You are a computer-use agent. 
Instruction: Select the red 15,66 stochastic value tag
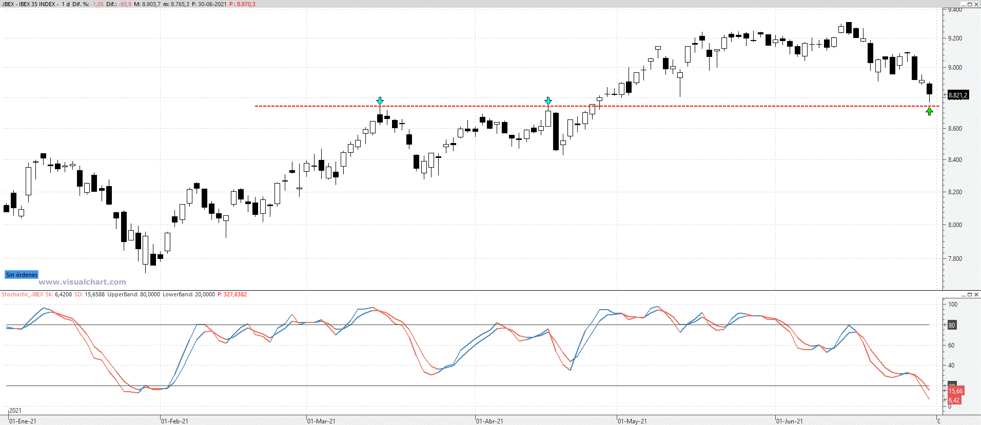coord(955,391)
